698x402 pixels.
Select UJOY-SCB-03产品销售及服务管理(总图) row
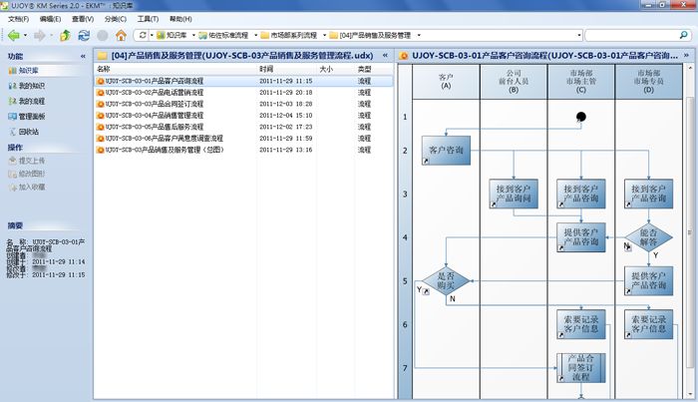243,150
